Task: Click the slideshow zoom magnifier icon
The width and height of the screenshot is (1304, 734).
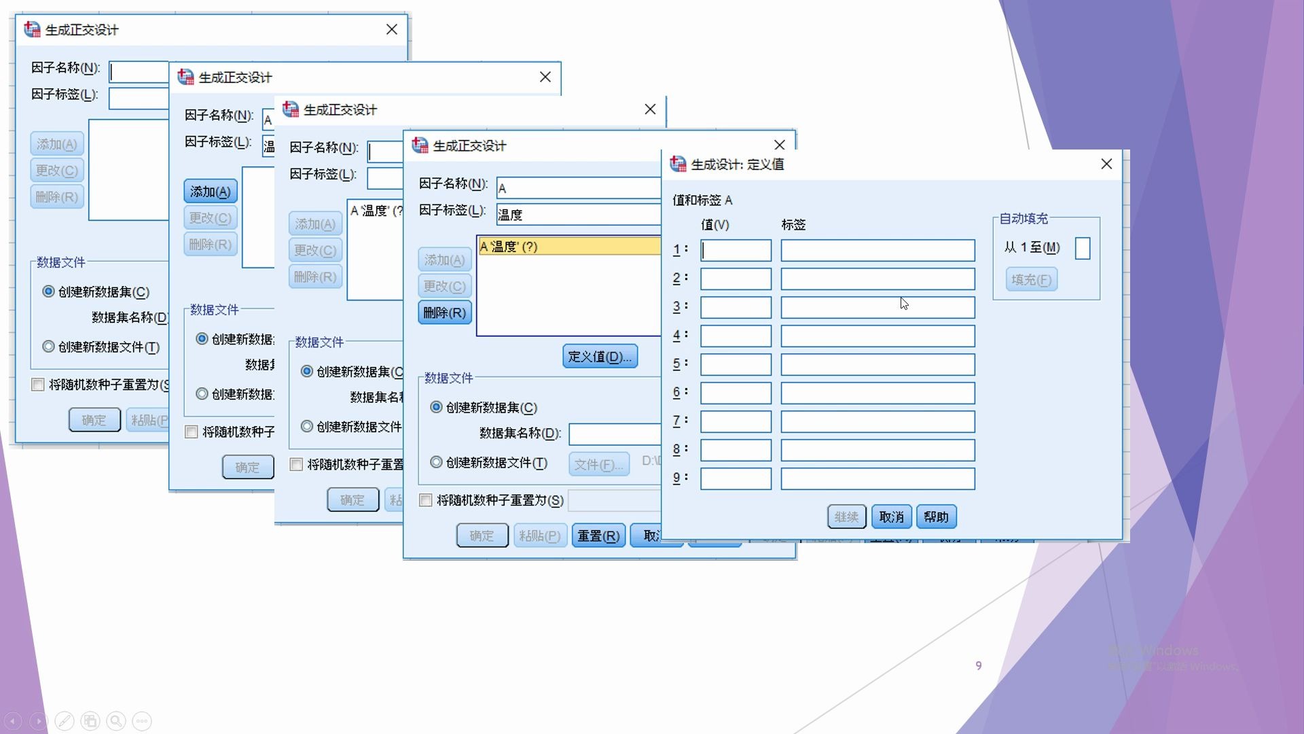Action: pyautogui.click(x=116, y=721)
